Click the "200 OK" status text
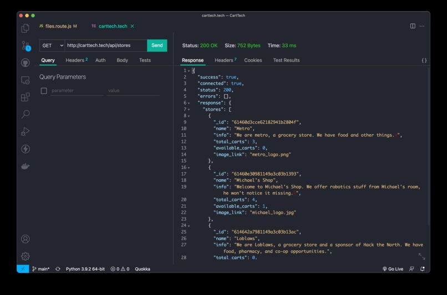The height and width of the screenshot is (295, 447). pyautogui.click(x=209, y=45)
